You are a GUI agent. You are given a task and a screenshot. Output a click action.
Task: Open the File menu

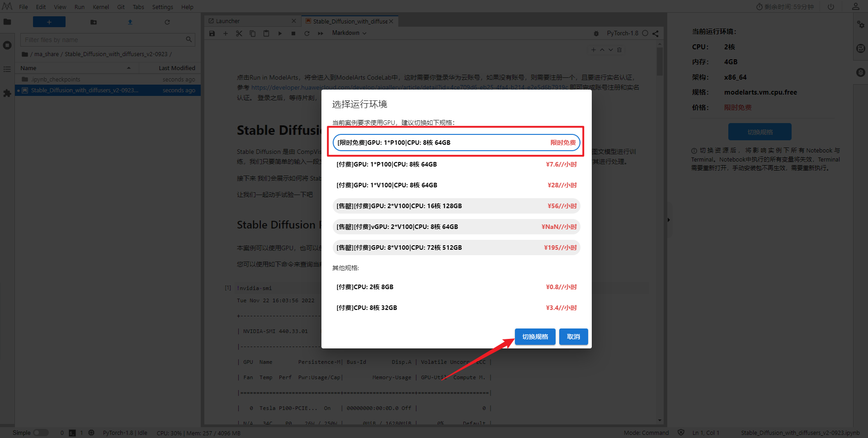coord(24,7)
